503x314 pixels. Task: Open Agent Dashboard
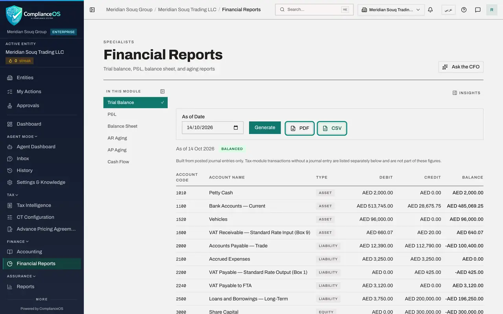42,147
